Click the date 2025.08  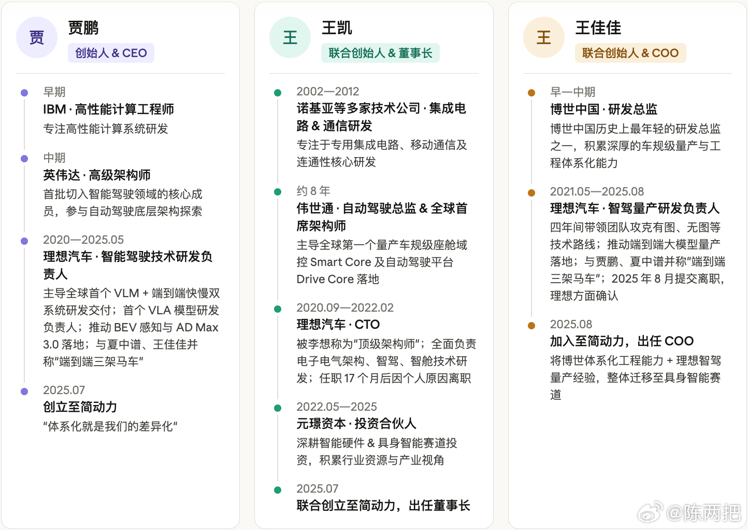click(x=571, y=324)
